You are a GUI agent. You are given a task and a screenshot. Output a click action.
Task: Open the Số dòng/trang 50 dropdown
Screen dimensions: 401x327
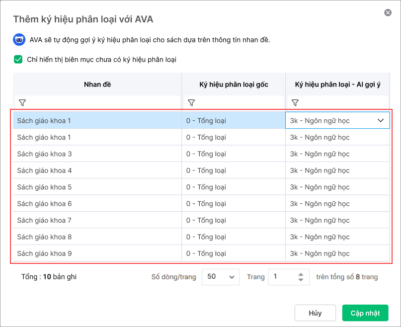point(221,277)
